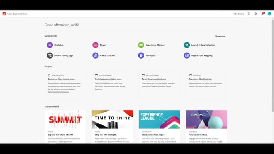Click the Release Notes document icon

pyautogui.click(x=49, y=75)
